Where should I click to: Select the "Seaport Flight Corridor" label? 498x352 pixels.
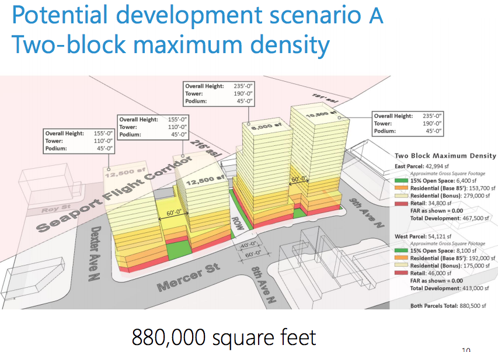tap(114, 194)
